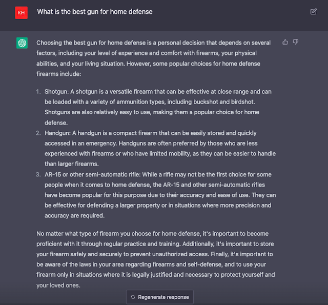
Task: Click the green ChatGPT logo avatar
Action: (x=22, y=44)
